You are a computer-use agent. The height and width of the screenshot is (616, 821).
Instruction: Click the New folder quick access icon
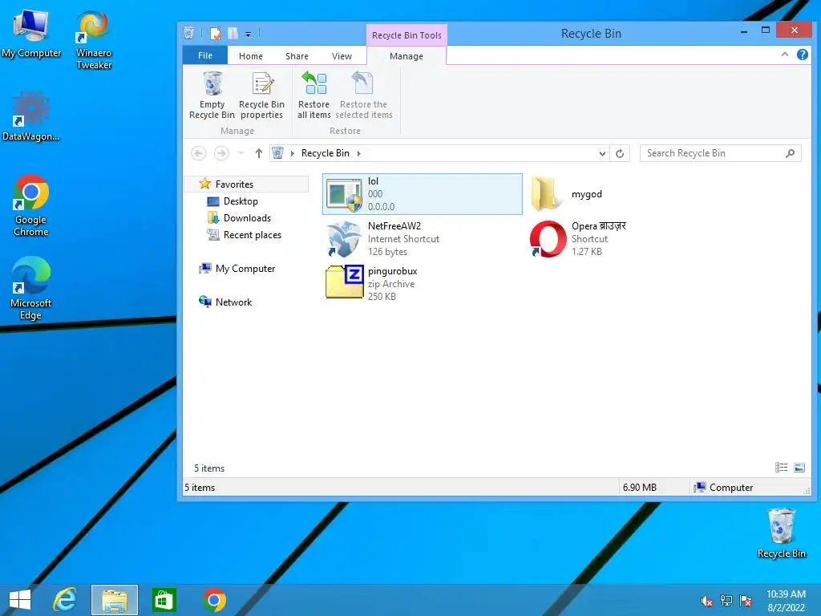pyautogui.click(x=233, y=34)
